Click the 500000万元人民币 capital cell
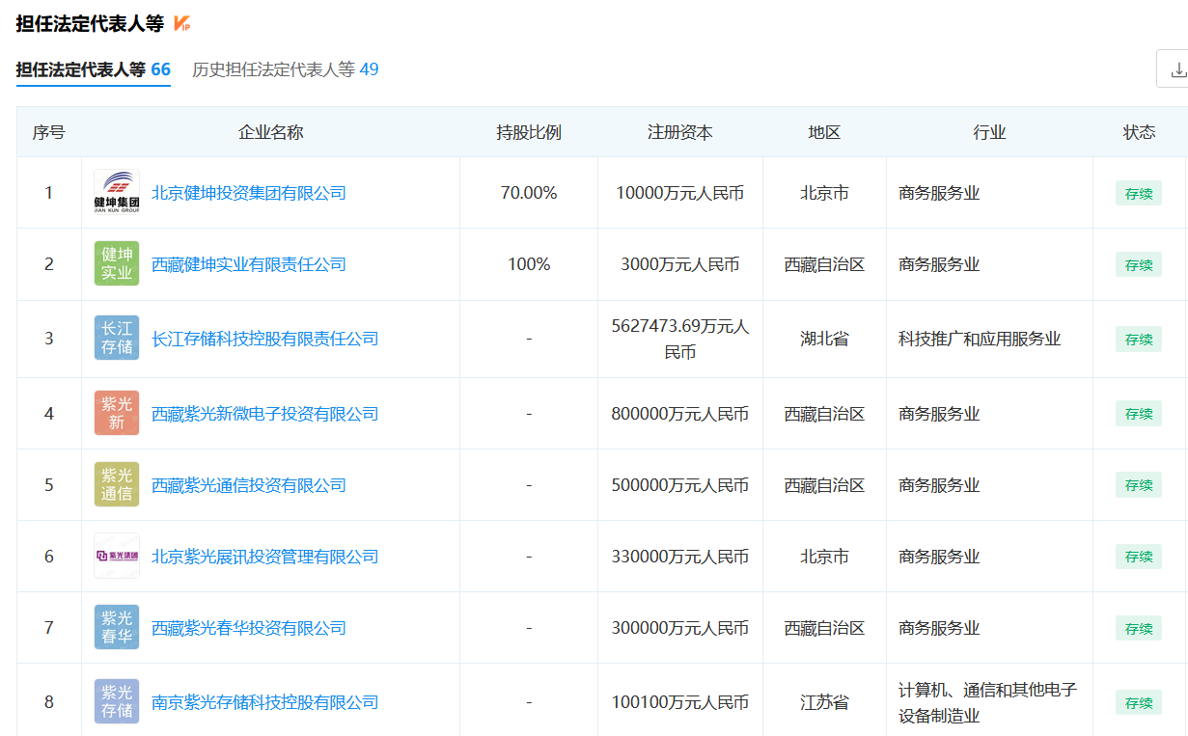 point(680,485)
